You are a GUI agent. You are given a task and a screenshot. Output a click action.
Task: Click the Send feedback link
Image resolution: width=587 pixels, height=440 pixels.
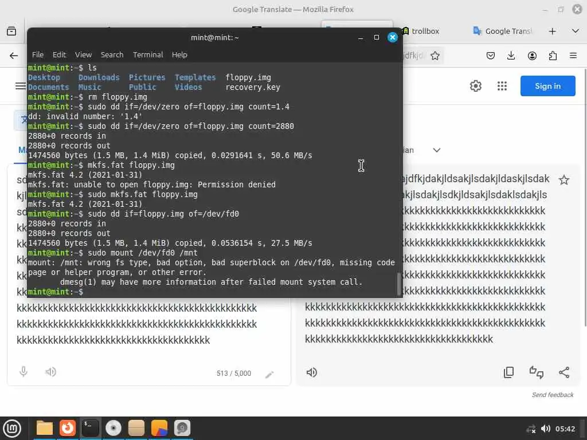tap(553, 395)
